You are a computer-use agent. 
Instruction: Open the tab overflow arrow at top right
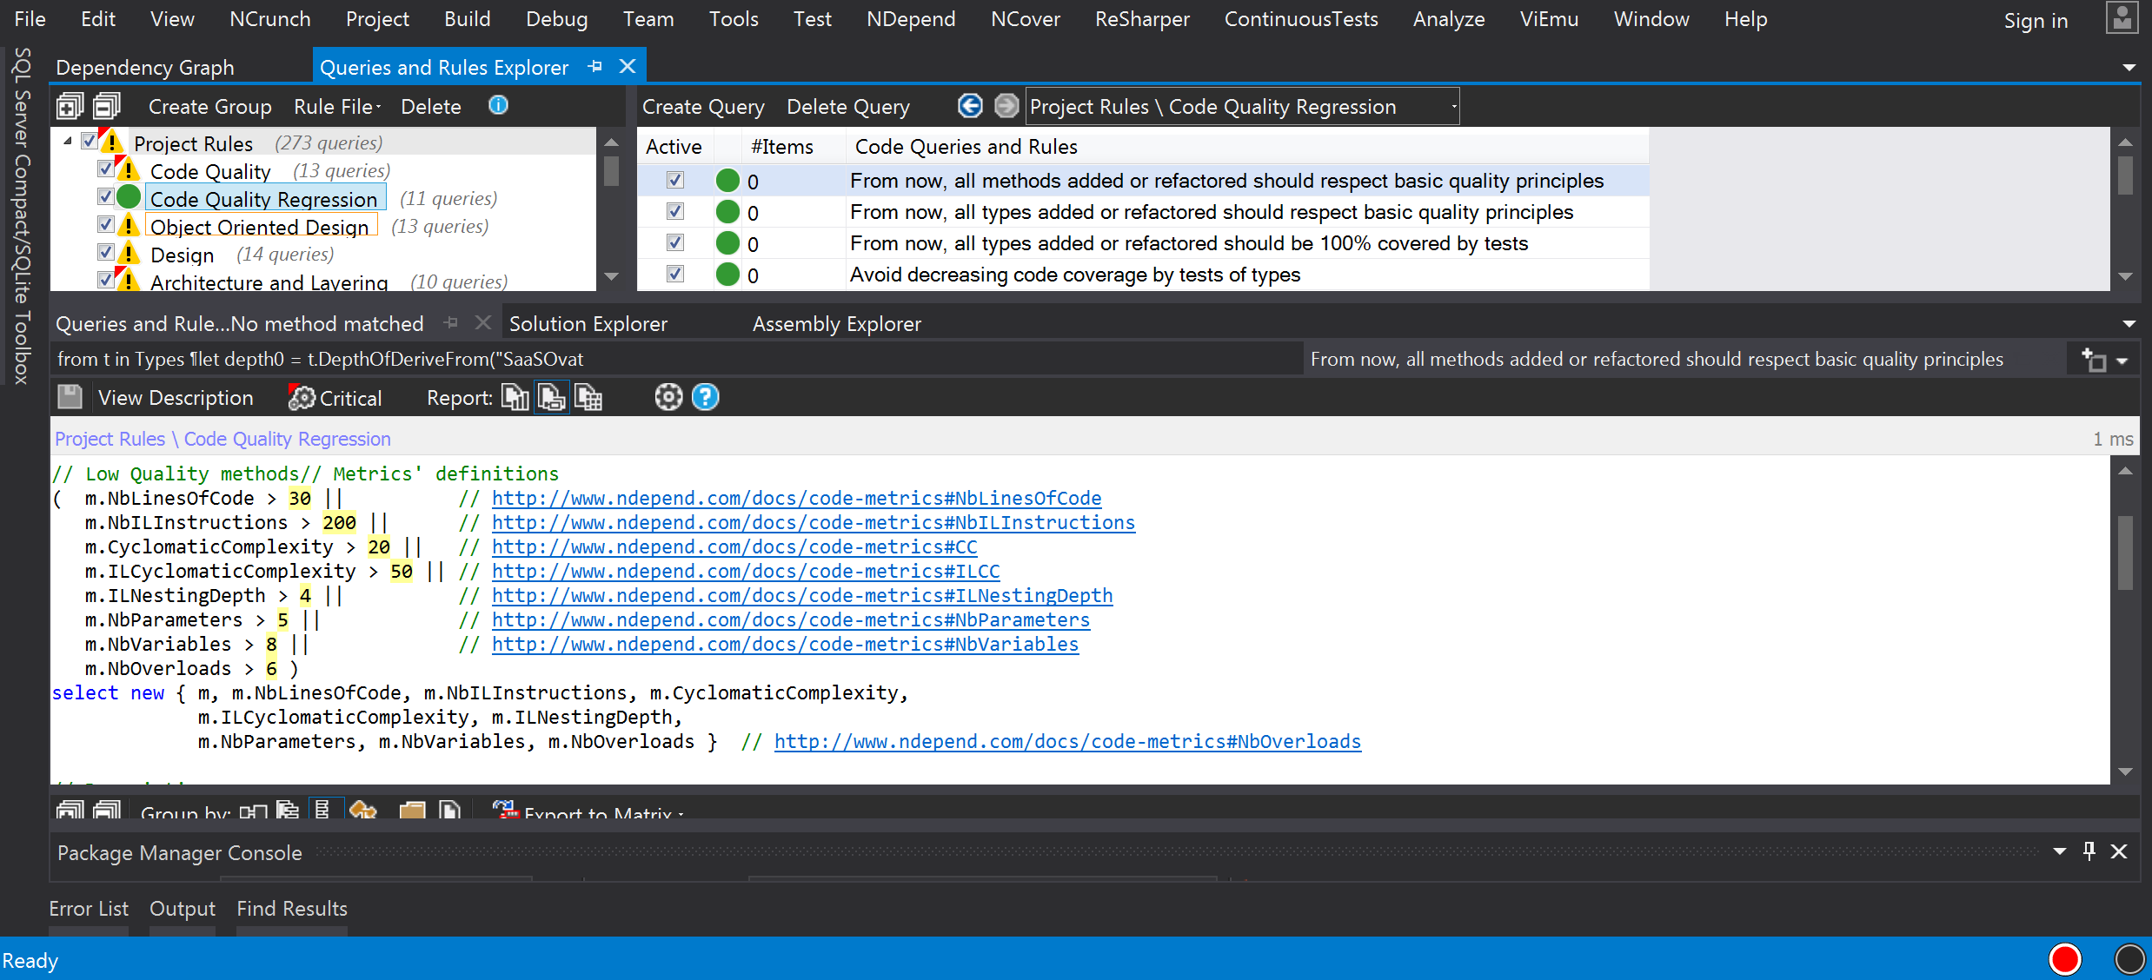pos(2129,67)
